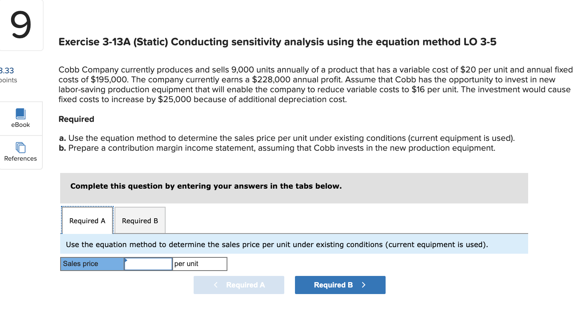
Task: Click the per unit cell
Action: point(199,264)
